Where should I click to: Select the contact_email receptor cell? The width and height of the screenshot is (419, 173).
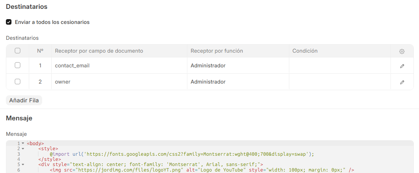click(119, 66)
